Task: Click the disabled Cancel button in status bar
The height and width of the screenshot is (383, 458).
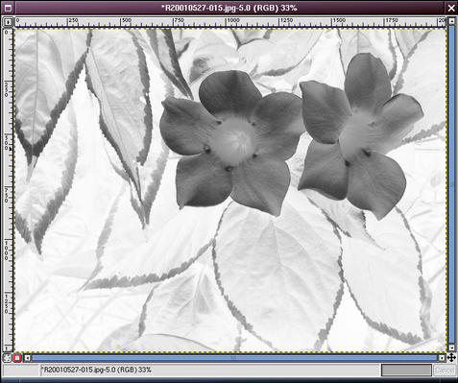Action: click(444, 371)
